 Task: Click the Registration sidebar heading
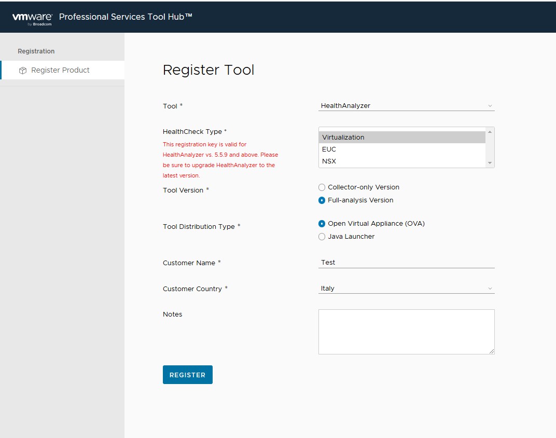tap(36, 51)
